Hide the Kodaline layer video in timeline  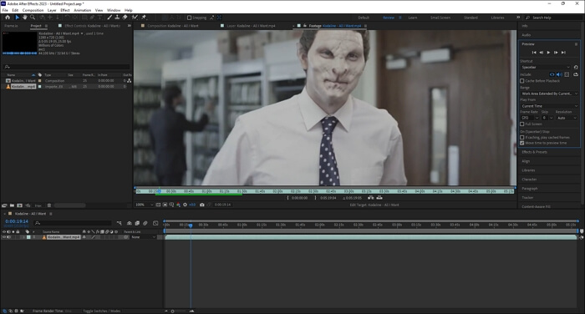(x=4, y=237)
